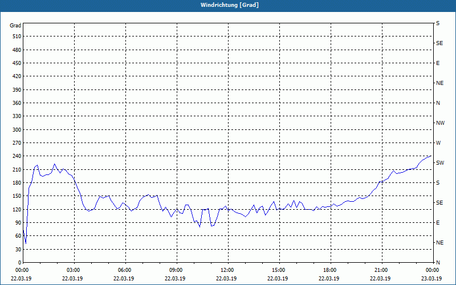Click the Grad axis unit label
Viewport: 456px width, 285px height.
(x=15, y=26)
